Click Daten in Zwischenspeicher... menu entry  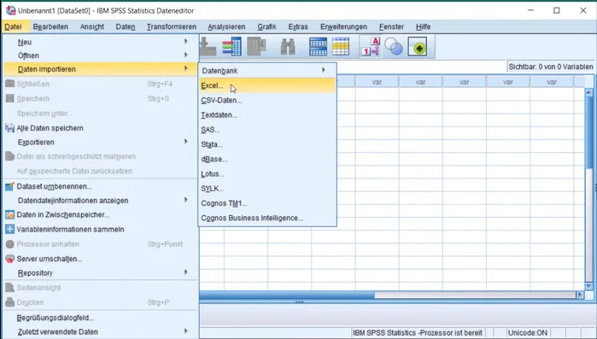pos(100,215)
